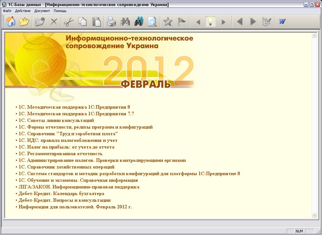Open НДС: правила налогообложения и учет
The width and height of the screenshot is (322, 235).
pyautogui.click(x=68, y=140)
